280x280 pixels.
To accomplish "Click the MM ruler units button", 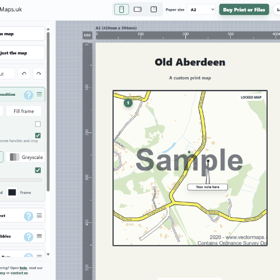I will 87,35.
